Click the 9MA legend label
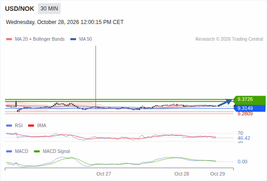The image size is (267, 181). coord(42,125)
